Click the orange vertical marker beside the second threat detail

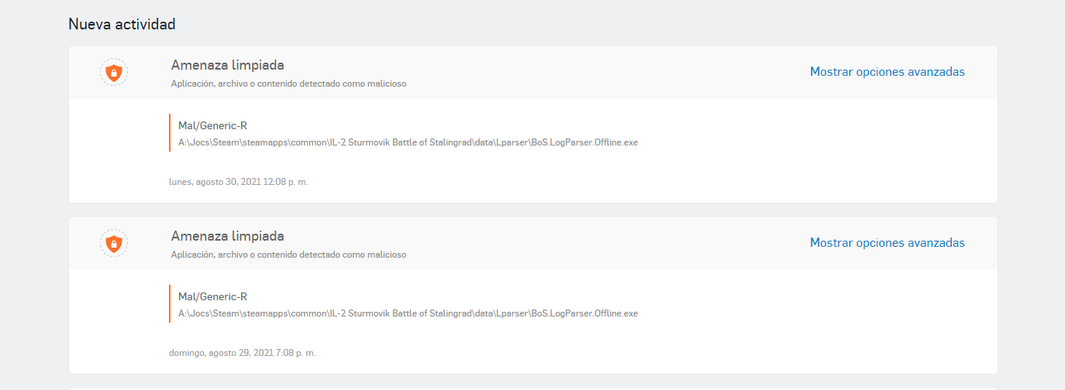(170, 303)
